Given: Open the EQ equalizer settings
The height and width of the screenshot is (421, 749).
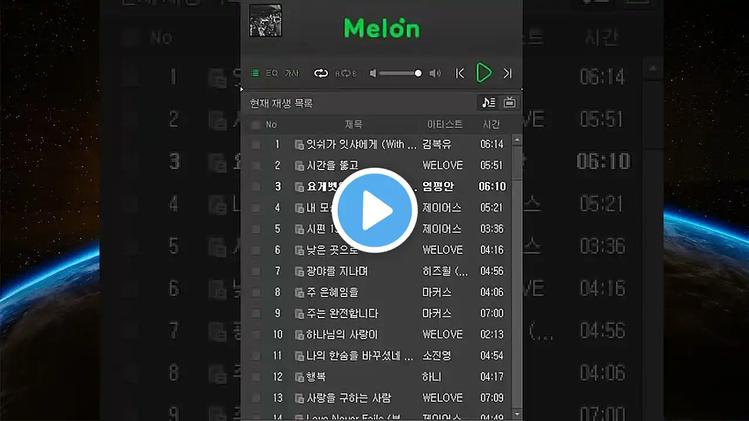Looking at the screenshot, I should pyautogui.click(x=272, y=73).
